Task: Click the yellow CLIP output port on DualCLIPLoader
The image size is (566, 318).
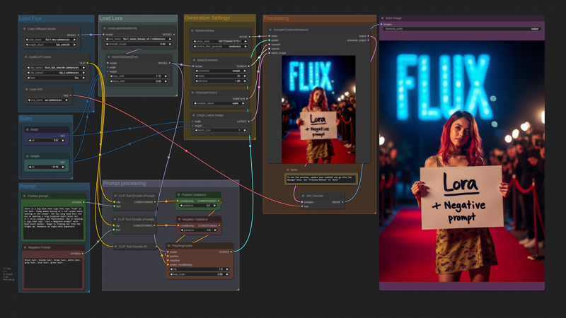Action: click(x=88, y=63)
